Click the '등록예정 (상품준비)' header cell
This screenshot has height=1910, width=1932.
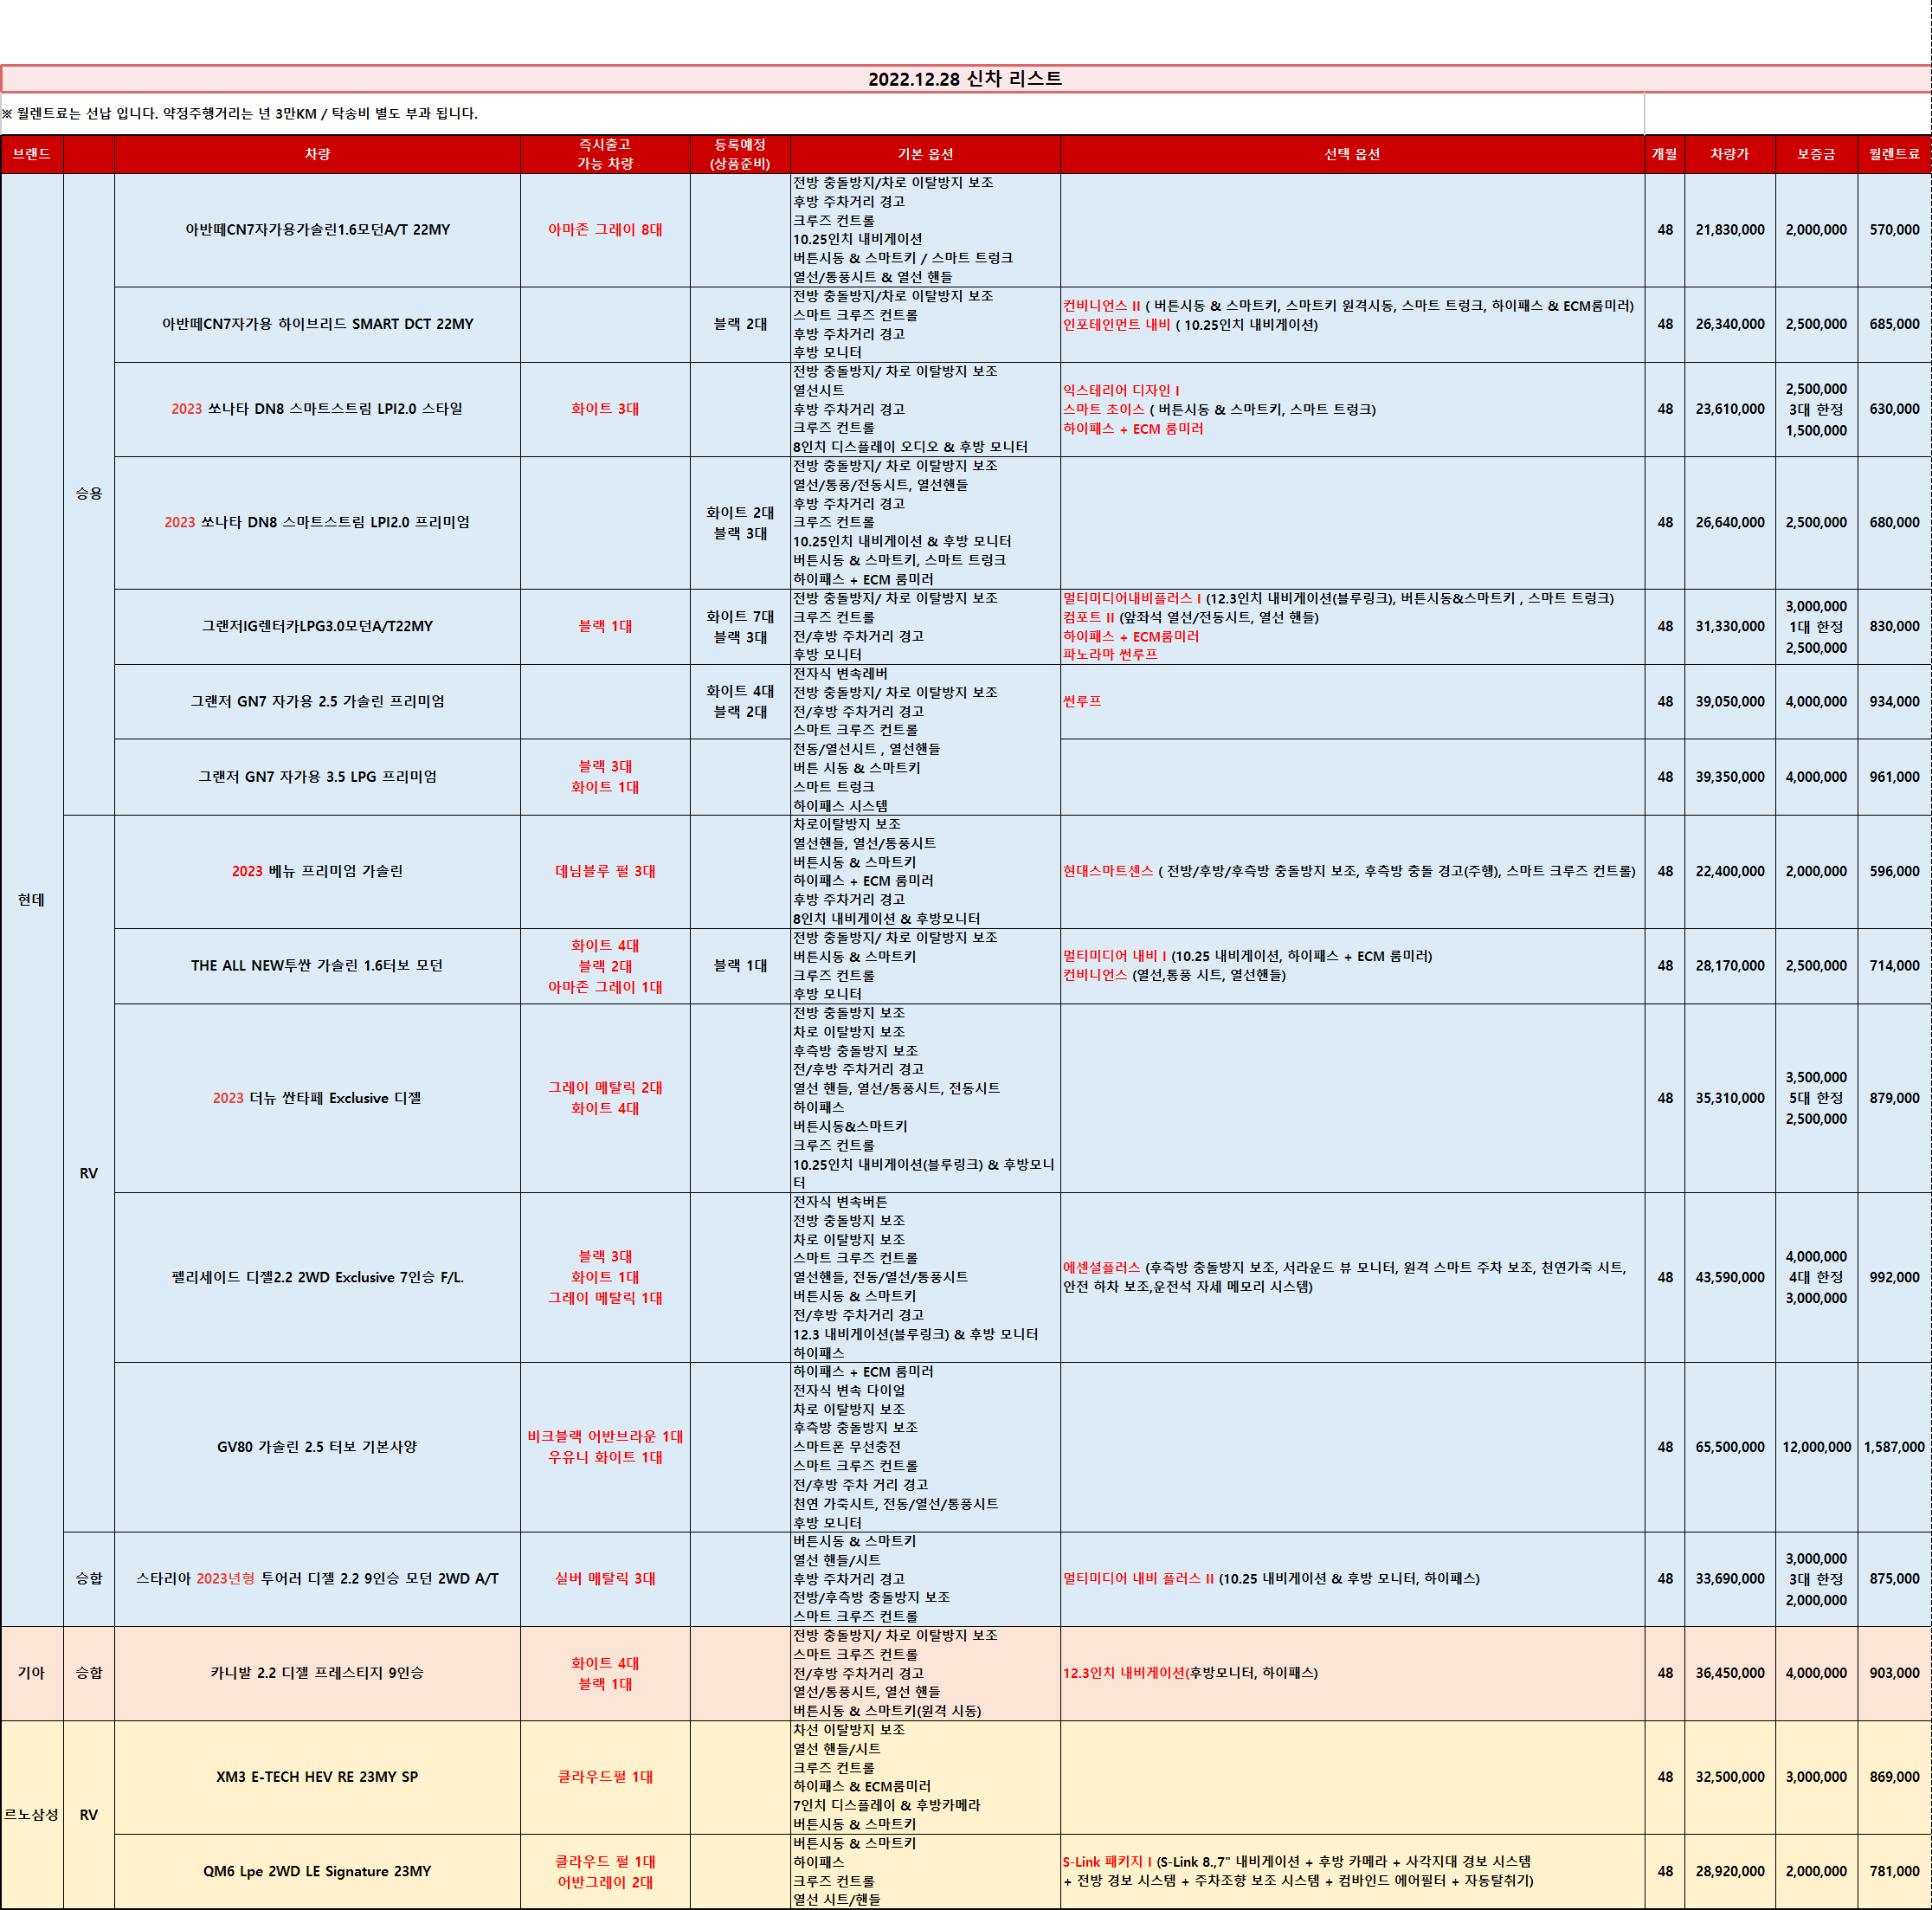740,154
